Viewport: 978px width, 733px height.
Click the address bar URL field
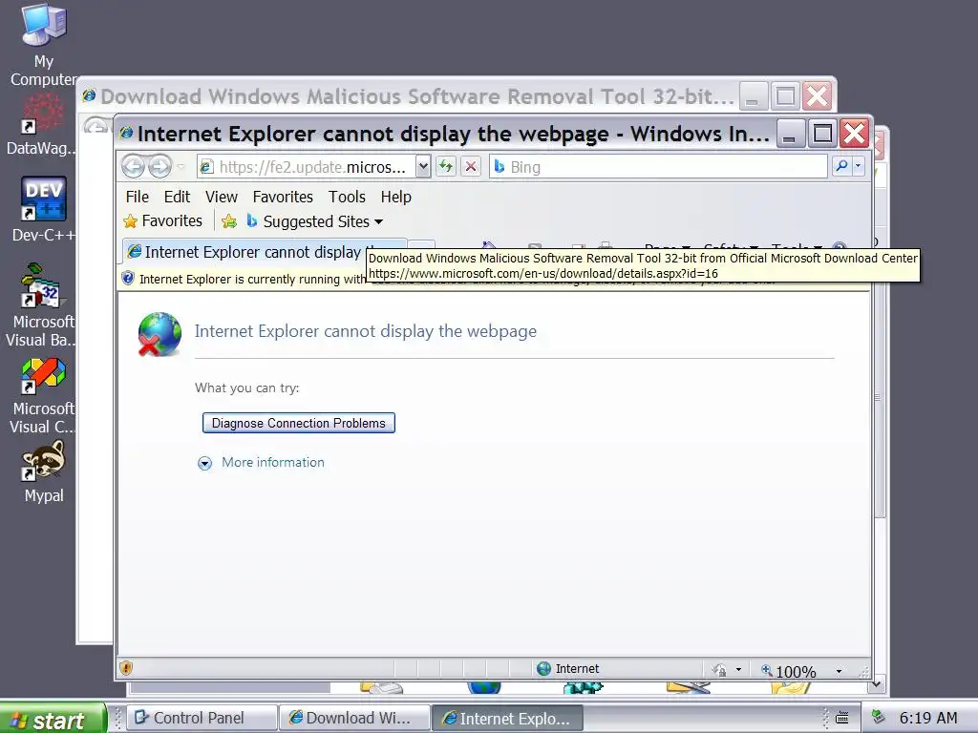(307, 166)
